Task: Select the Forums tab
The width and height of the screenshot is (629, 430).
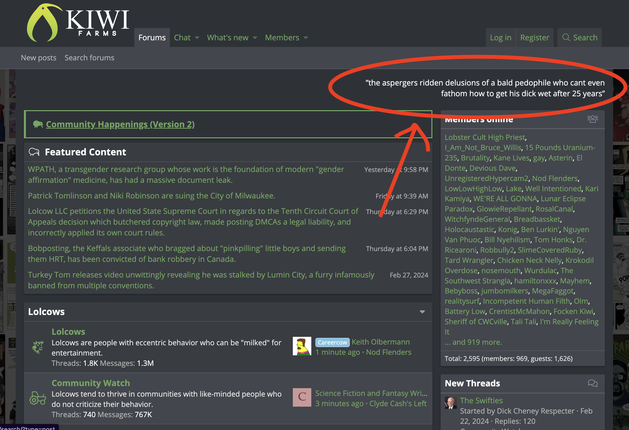Action: click(152, 38)
